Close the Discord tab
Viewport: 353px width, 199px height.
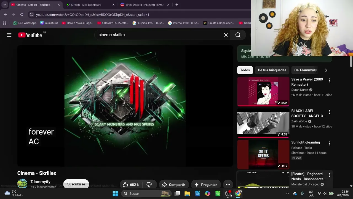168,5
